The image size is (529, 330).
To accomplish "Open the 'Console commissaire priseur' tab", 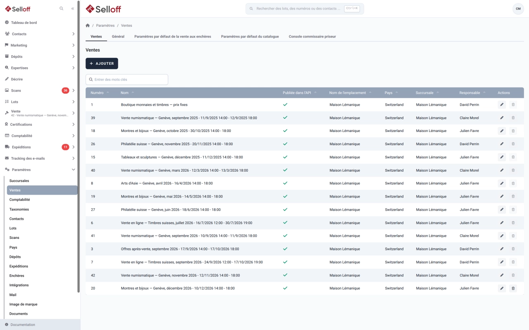I will click(x=312, y=37).
